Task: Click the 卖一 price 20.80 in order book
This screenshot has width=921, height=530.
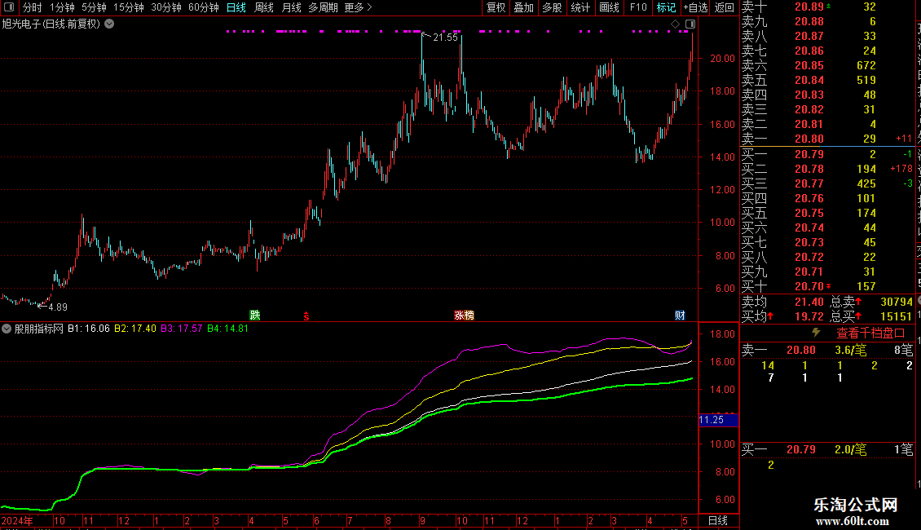Action: (809, 139)
